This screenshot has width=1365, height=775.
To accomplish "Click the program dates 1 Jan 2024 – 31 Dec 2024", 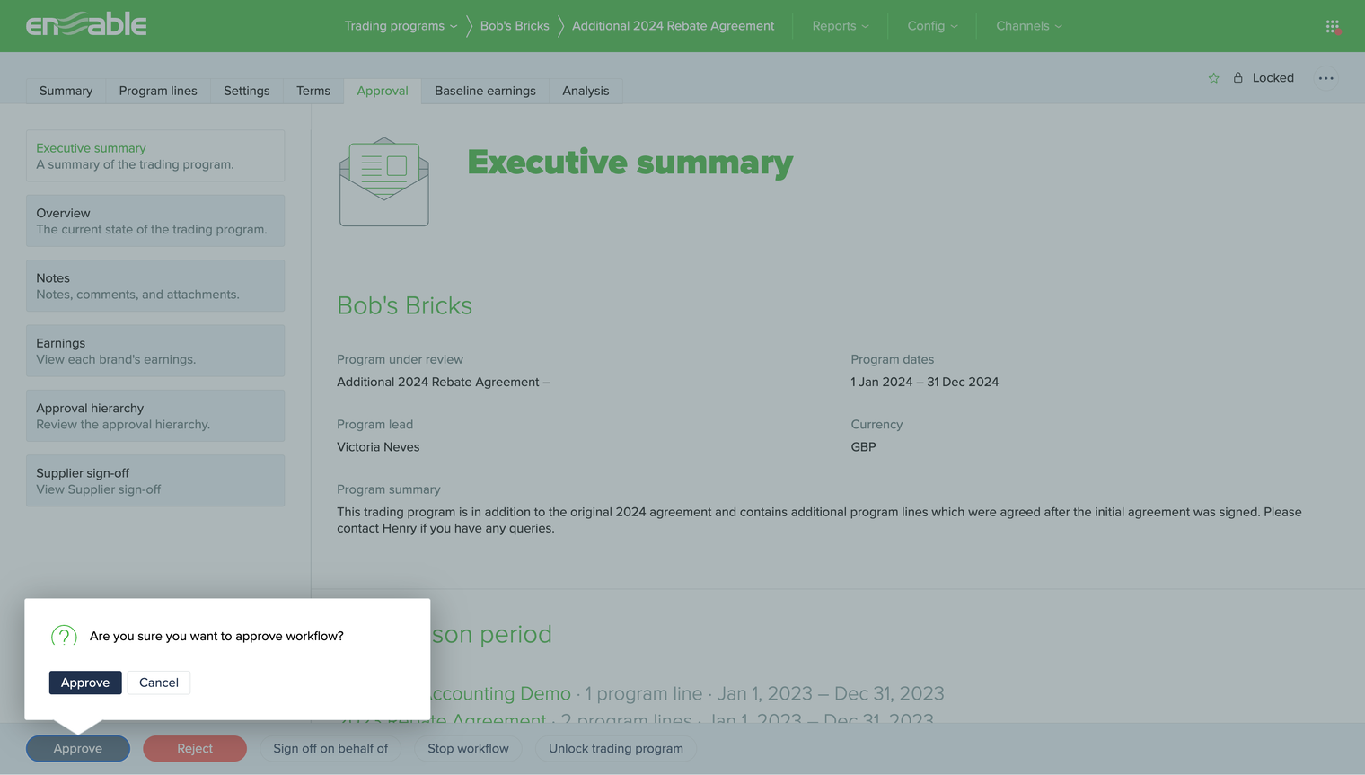I will click(925, 382).
